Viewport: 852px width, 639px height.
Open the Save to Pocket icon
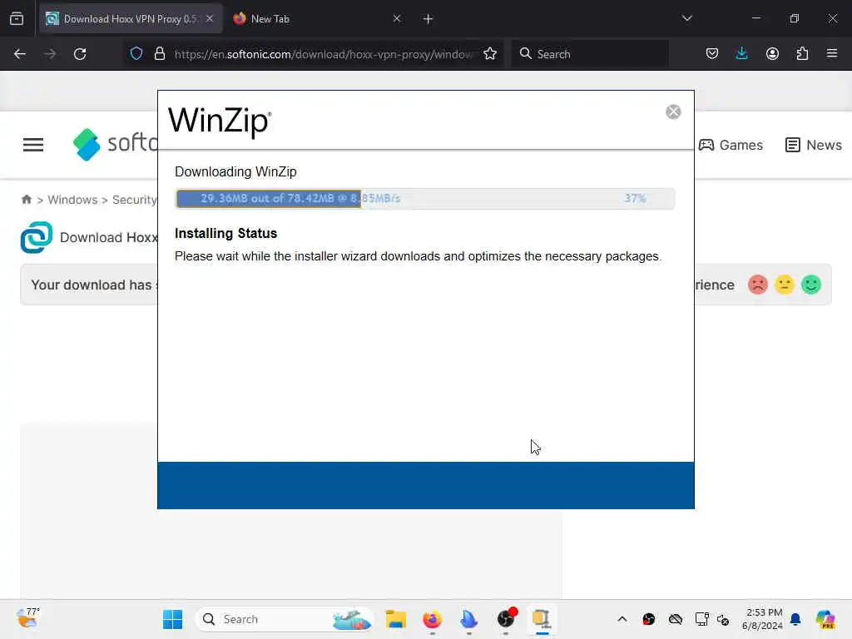pos(712,54)
